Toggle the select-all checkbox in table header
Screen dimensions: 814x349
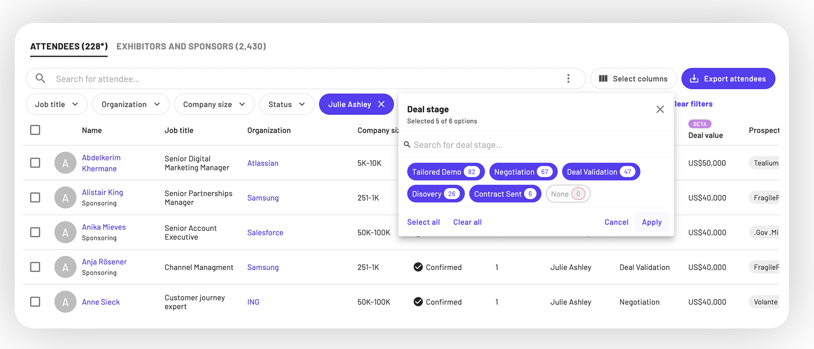[35, 130]
